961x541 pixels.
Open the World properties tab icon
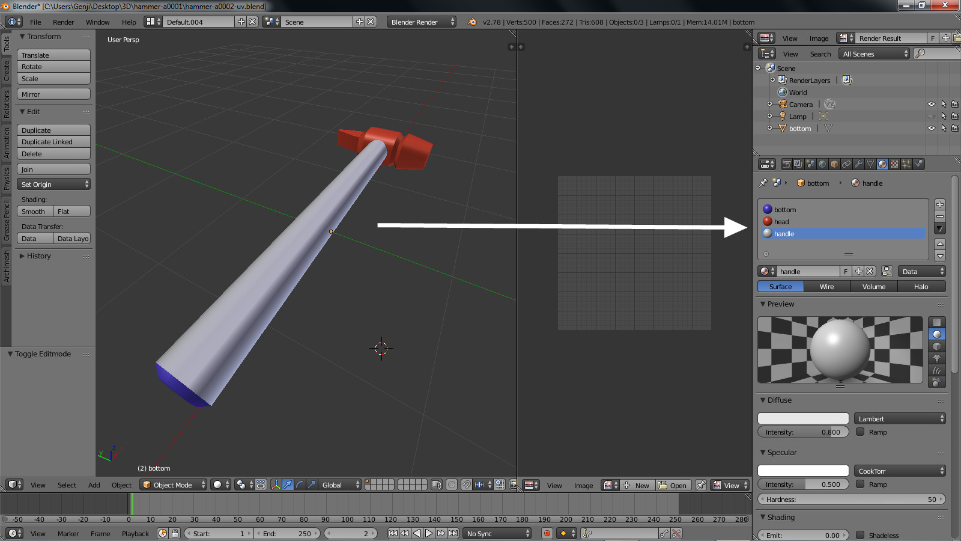[822, 164]
